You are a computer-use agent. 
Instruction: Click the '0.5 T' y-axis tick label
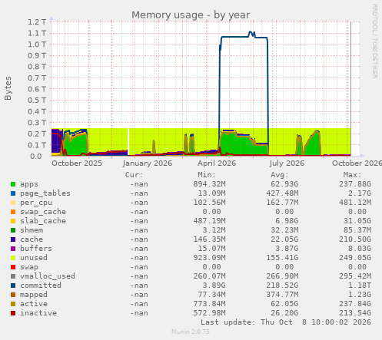(x=37, y=101)
